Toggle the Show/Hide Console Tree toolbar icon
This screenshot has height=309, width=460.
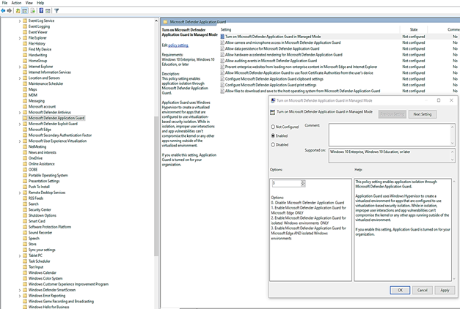tap(25, 11)
